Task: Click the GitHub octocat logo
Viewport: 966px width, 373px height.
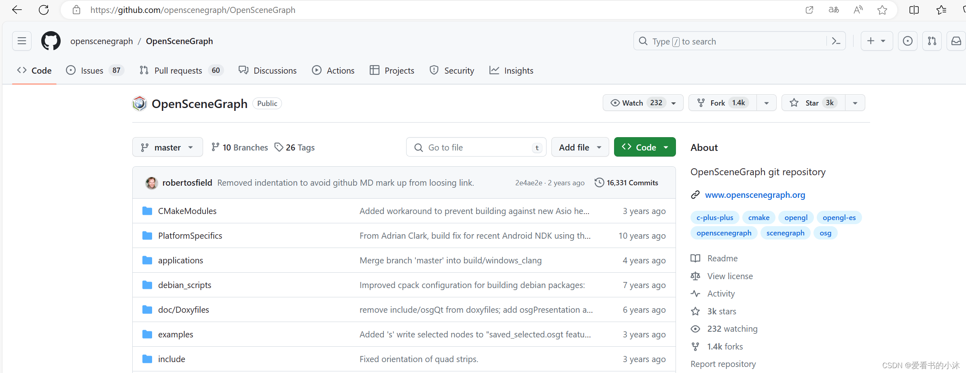Action: tap(51, 41)
